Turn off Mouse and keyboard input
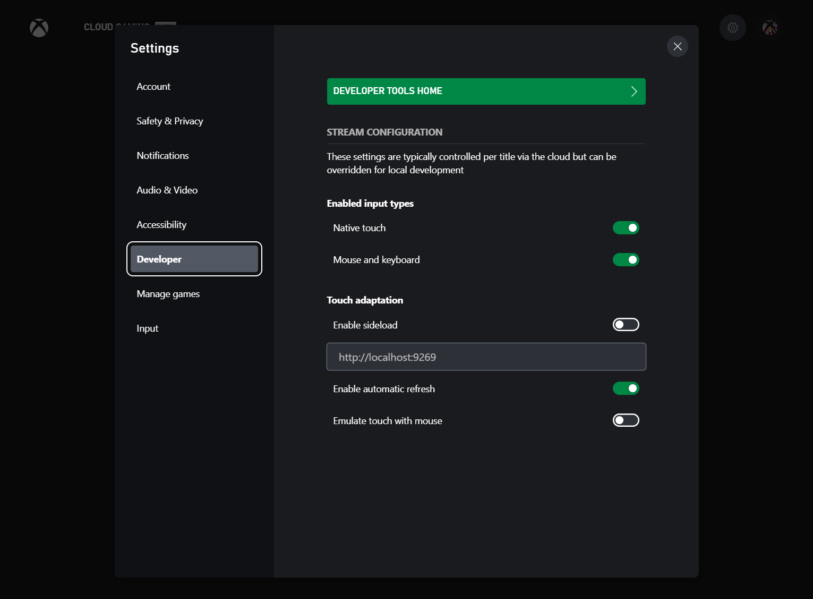813x599 pixels. pyautogui.click(x=626, y=259)
